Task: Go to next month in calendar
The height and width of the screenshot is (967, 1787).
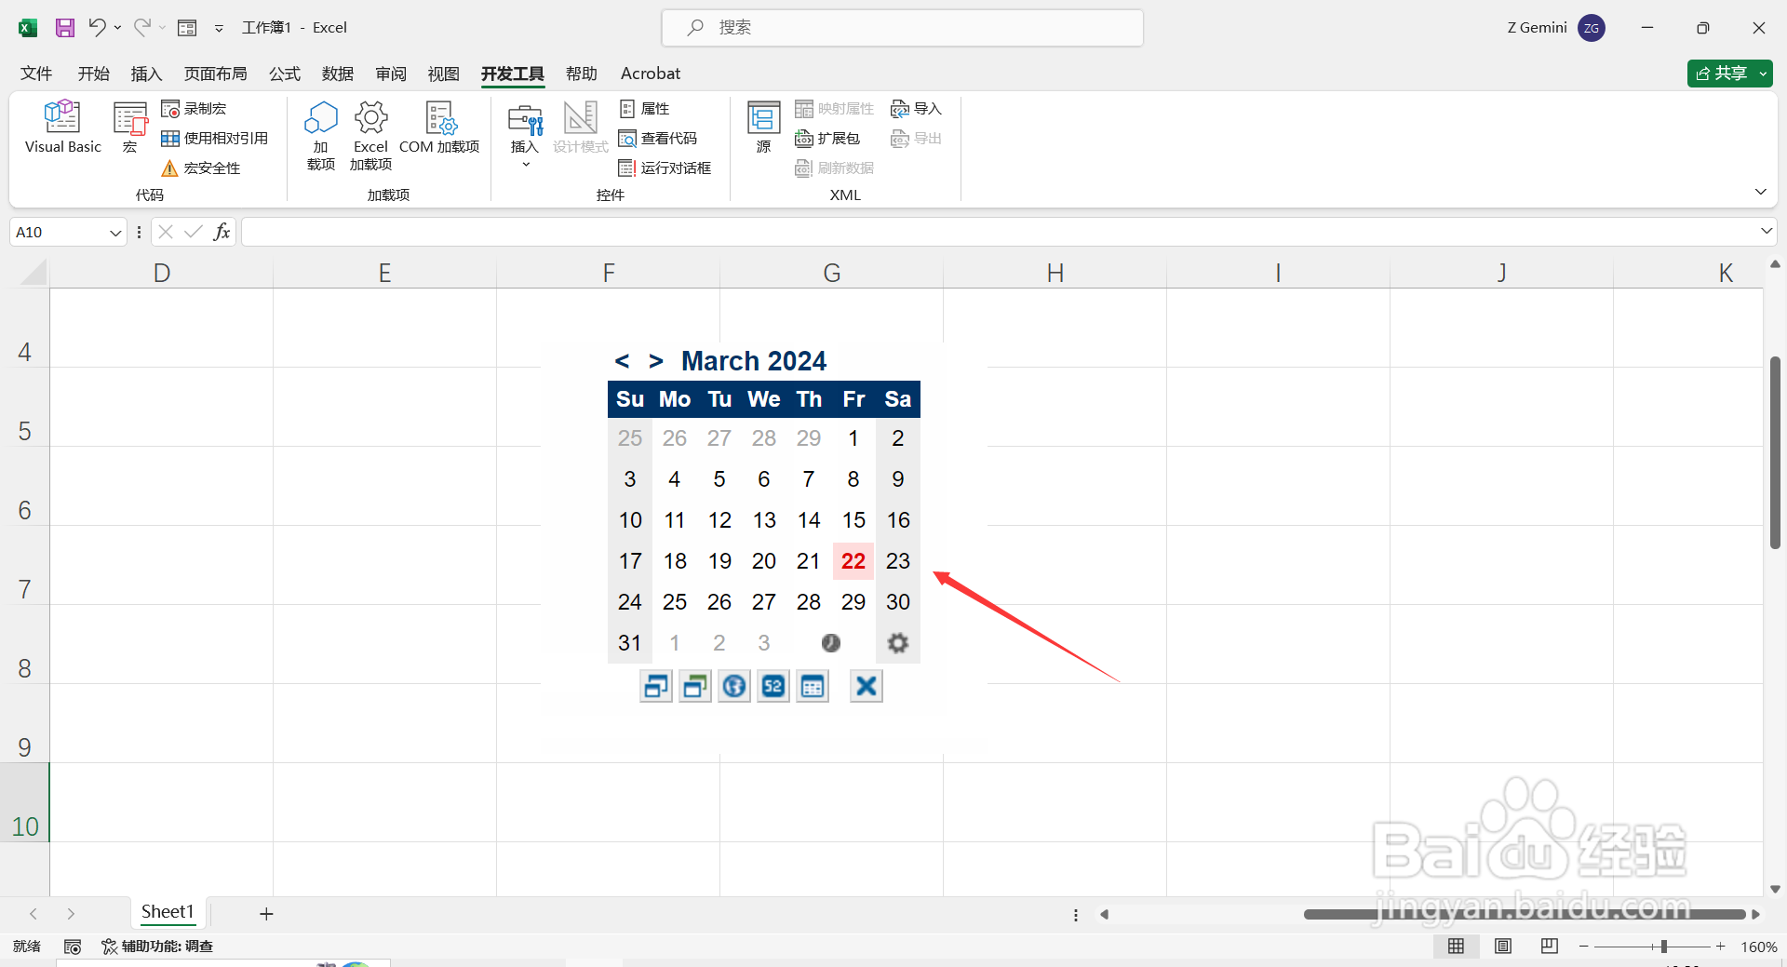Action: 656,361
